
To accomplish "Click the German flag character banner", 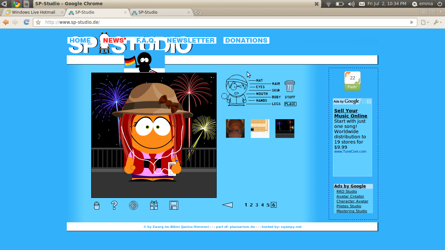I will 144,62.
